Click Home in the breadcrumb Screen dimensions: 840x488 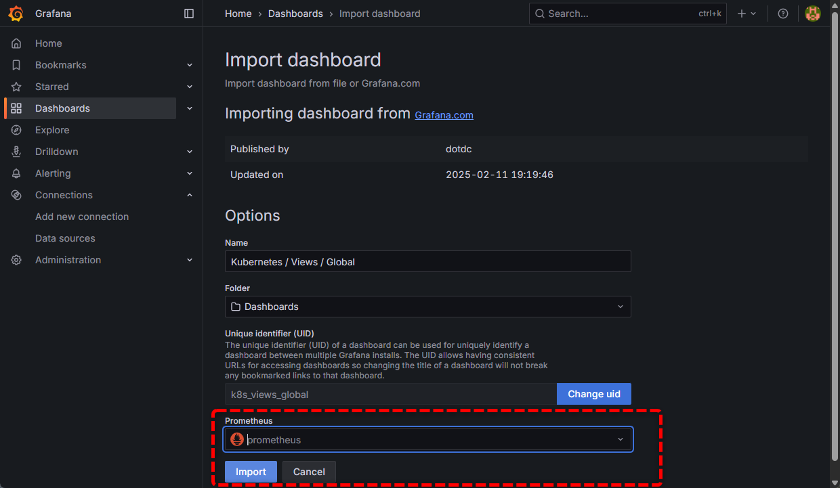point(238,14)
